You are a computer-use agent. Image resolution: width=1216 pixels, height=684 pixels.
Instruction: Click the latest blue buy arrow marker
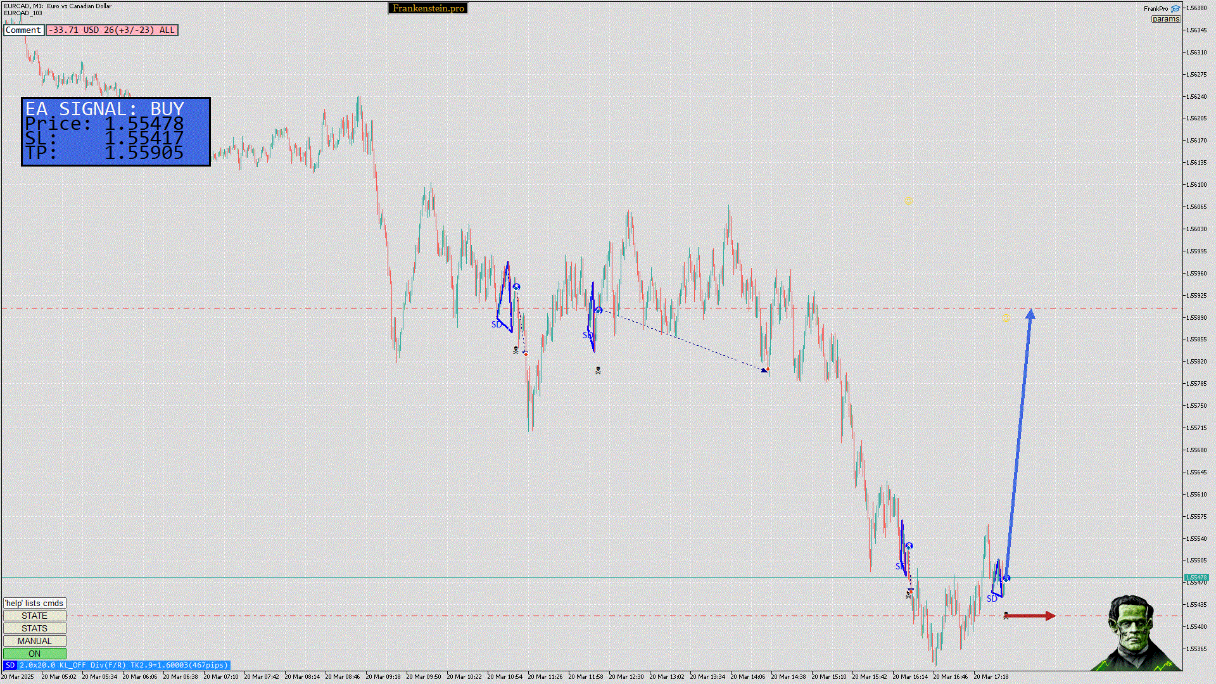(x=1006, y=578)
